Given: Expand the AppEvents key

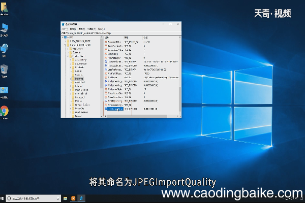Looking at the screenshot, I should (68, 49).
